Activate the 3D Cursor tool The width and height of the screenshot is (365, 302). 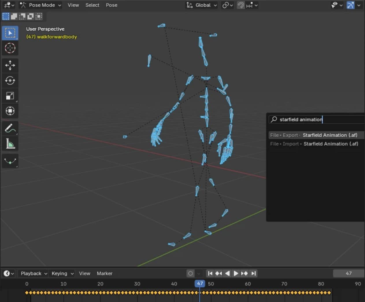(10, 48)
